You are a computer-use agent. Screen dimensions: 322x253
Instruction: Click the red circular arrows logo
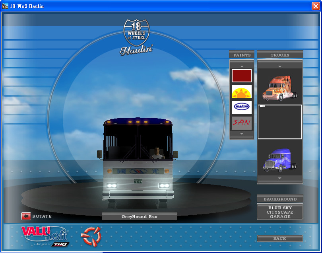click(x=91, y=236)
